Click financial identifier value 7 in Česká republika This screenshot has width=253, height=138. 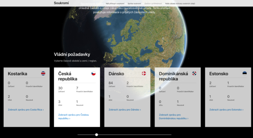tap(77, 88)
